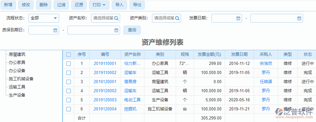Tick the select-all checkbox in table header
Viewport: 316px width, 122px height.
pos(69,55)
